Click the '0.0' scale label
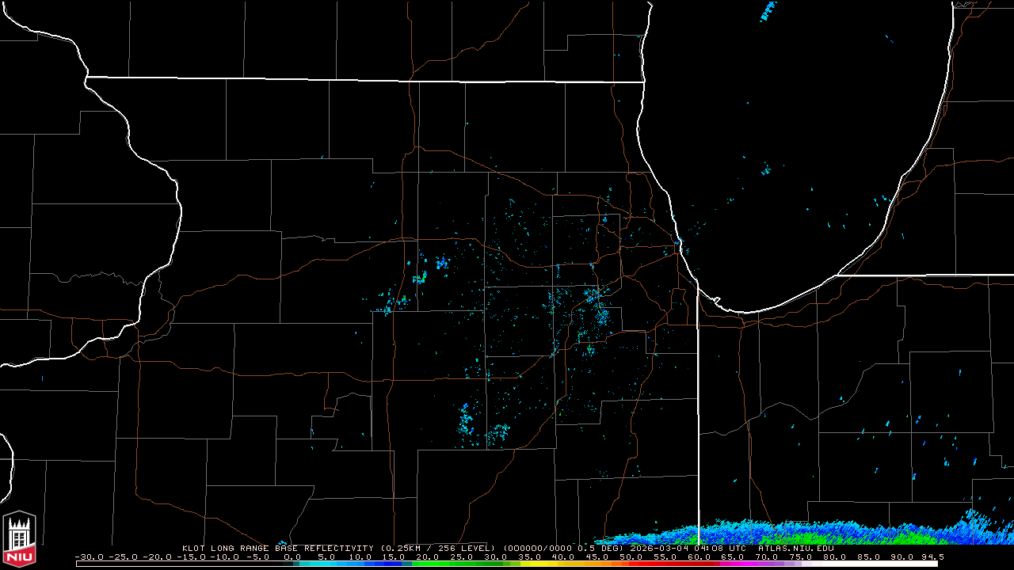The image size is (1014, 570). (x=292, y=557)
